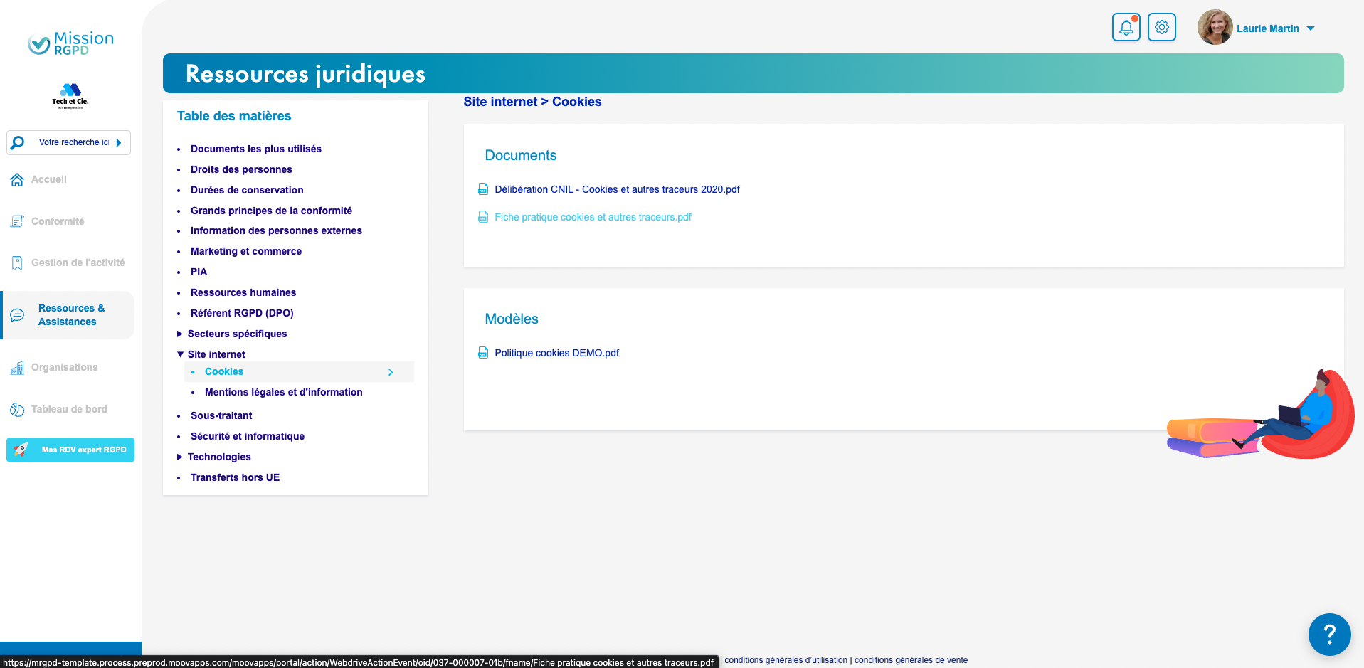Click the Tech et Cie company logo
Image resolution: width=1364 pixels, height=668 pixels.
70,95
